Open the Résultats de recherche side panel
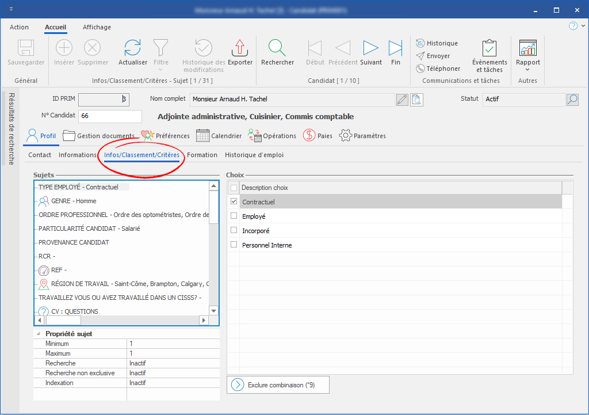 tap(11, 128)
